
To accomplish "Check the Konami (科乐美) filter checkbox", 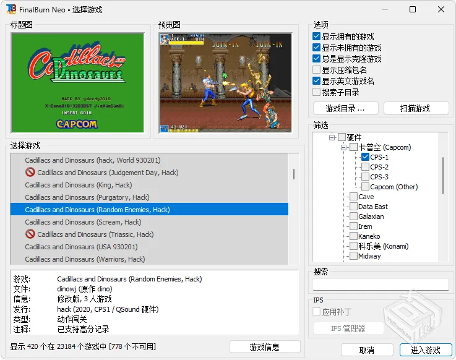I will pos(353,246).
